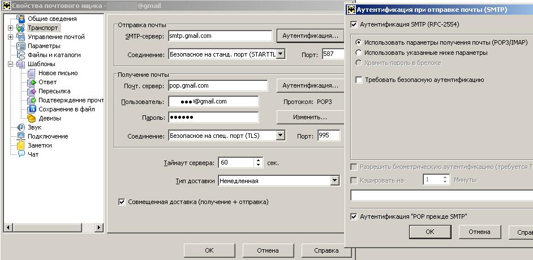533x260 pixels.
Task: Click Изменить password button
Action: [310, 117]
